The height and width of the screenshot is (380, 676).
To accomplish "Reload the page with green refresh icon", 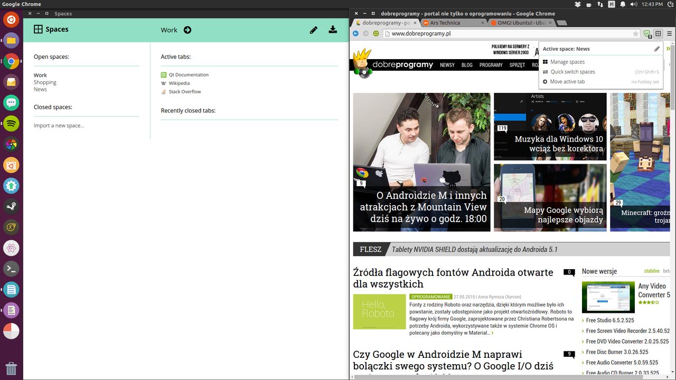I will 376,33.
